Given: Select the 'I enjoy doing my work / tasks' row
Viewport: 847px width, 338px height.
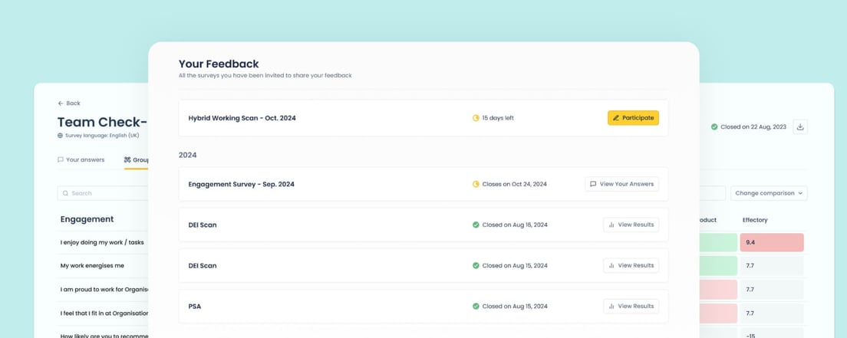Looking at the screenshot, I should pyautogui.click(x=102, y=242).
